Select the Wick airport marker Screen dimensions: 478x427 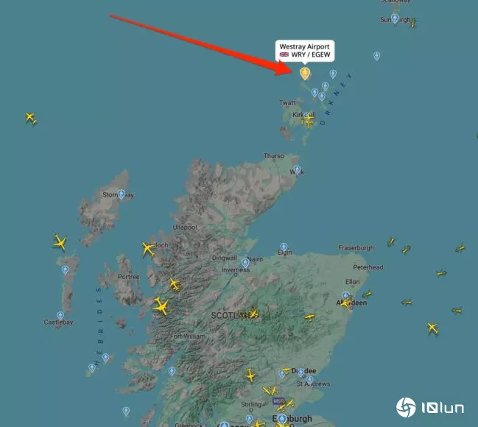[298, 170]
